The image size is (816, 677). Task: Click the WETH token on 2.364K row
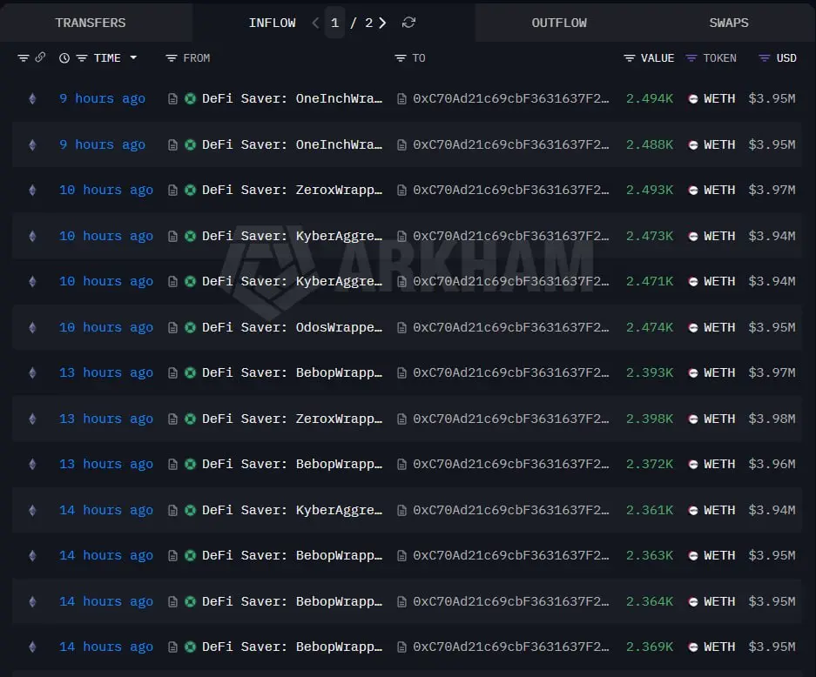(x=719, y=601)
